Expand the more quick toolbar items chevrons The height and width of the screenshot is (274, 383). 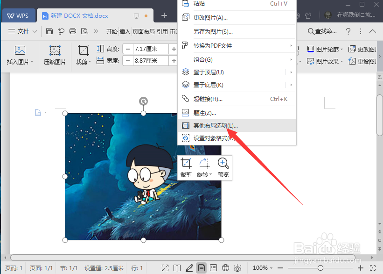tap(96, 31)
